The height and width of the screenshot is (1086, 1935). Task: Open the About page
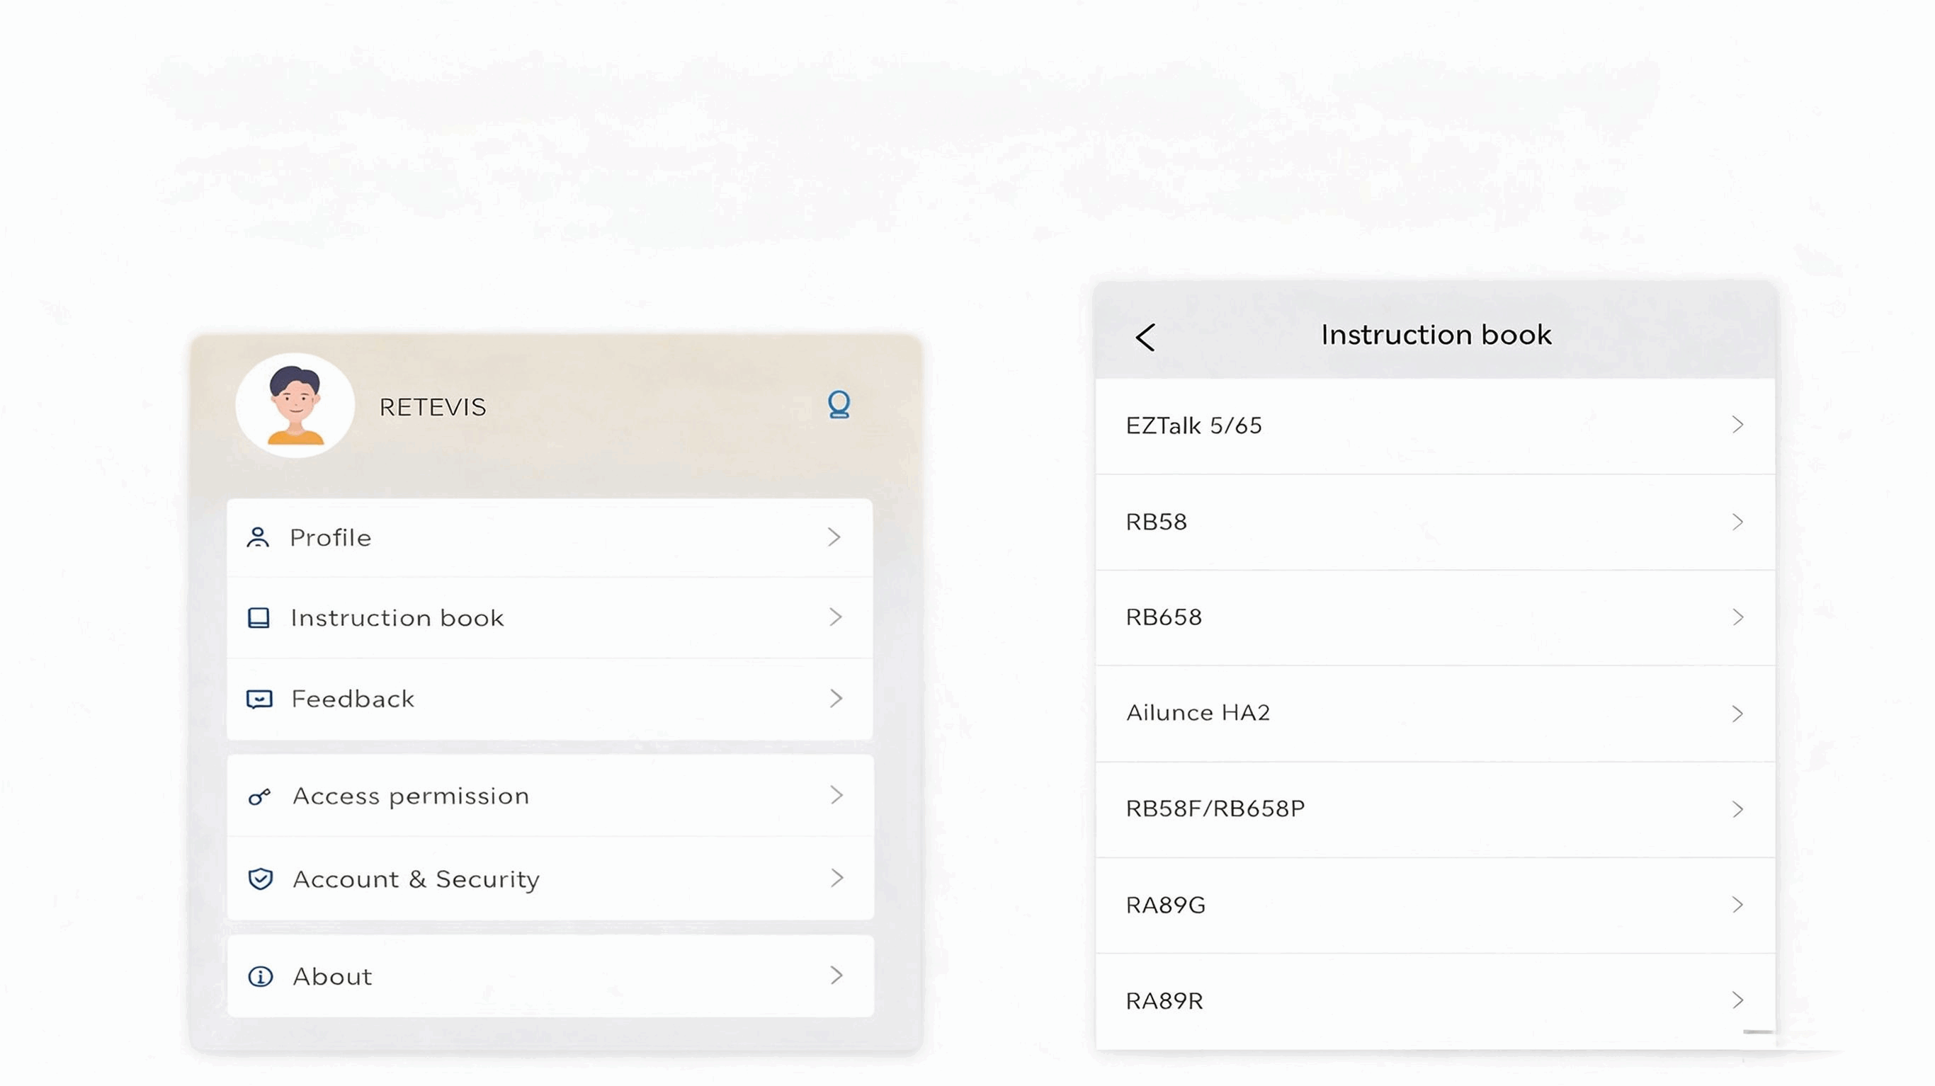click(550, 976)
